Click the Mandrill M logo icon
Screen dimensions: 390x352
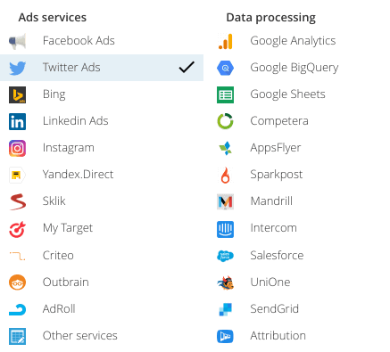[225, 201]
